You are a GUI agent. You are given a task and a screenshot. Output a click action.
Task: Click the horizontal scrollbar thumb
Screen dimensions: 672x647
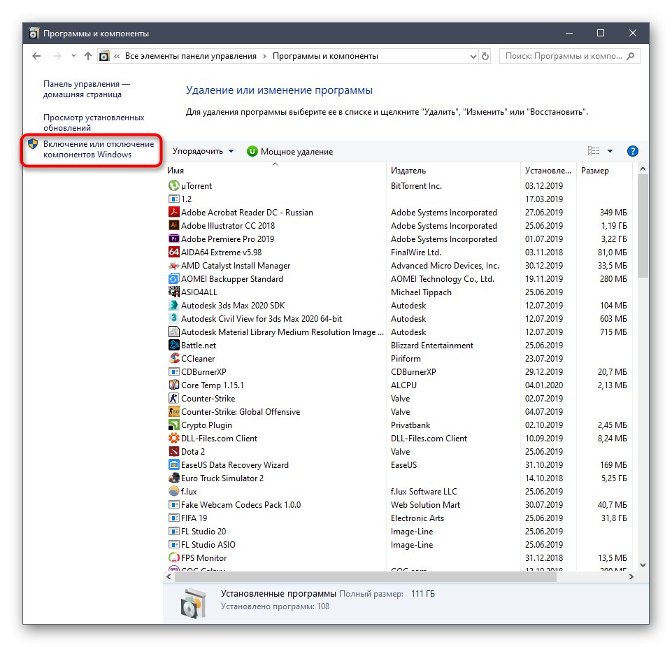pyautogui.click(x=366, y=576)
